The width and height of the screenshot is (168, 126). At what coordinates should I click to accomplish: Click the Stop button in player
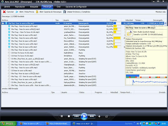click(69, 116)
